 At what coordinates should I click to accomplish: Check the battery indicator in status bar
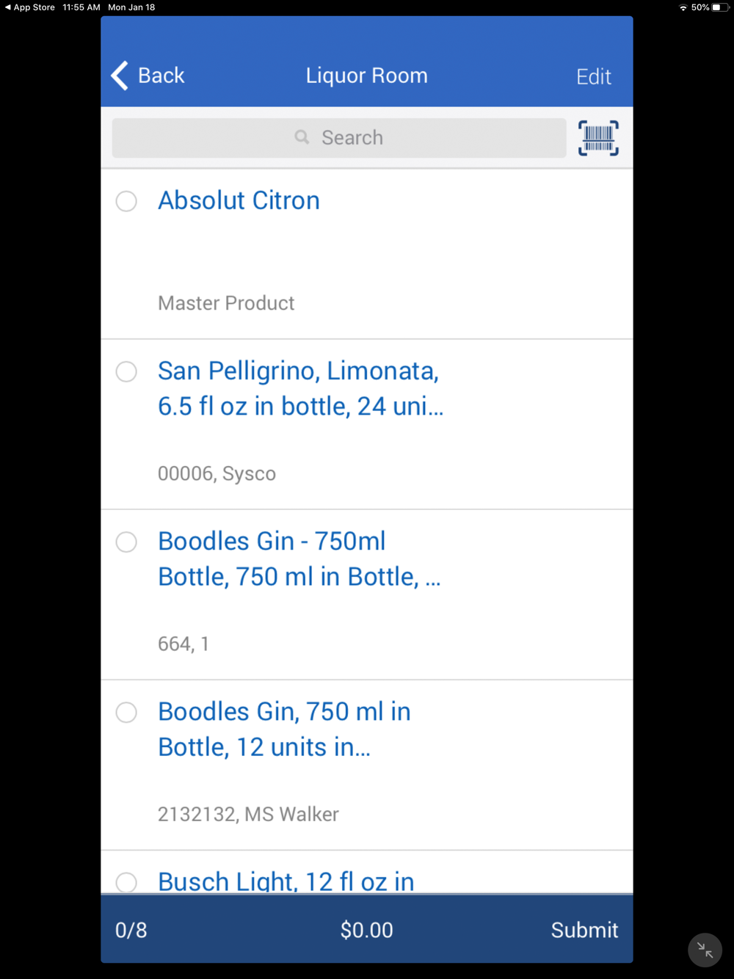point(720,7)
